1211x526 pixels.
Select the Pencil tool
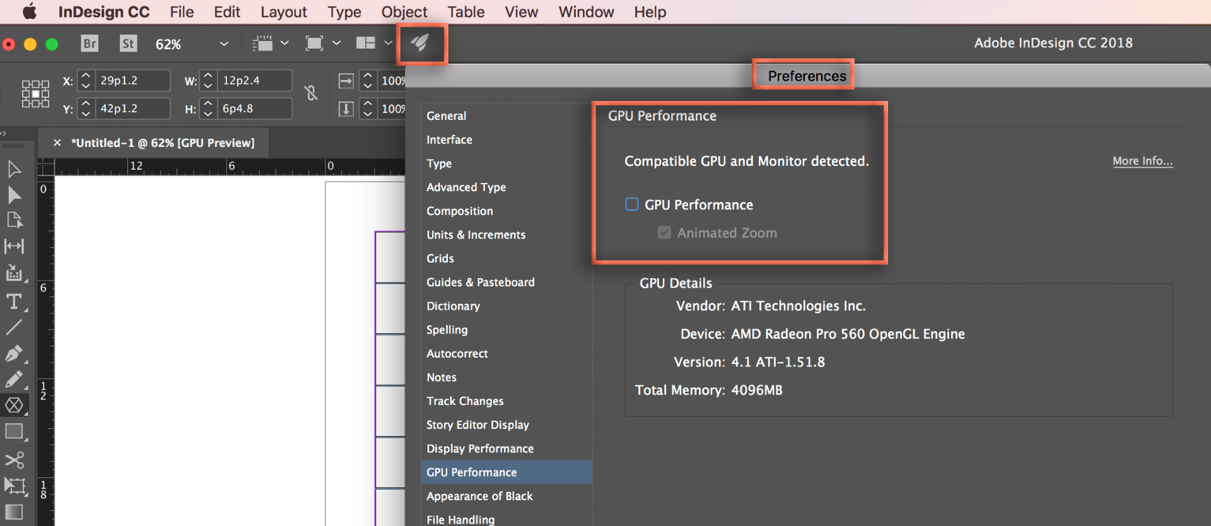(x=14, y=379)
